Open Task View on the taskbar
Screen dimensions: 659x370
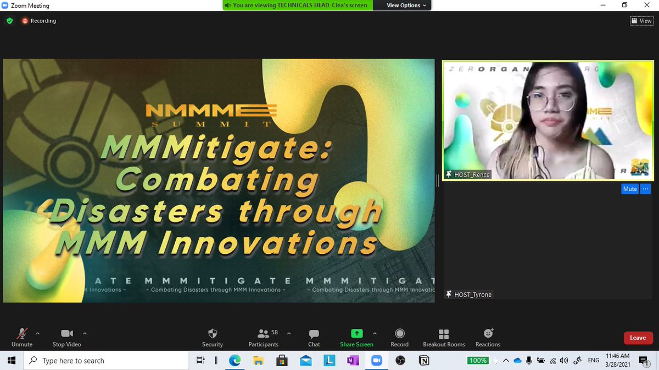[x=200, y=360]
